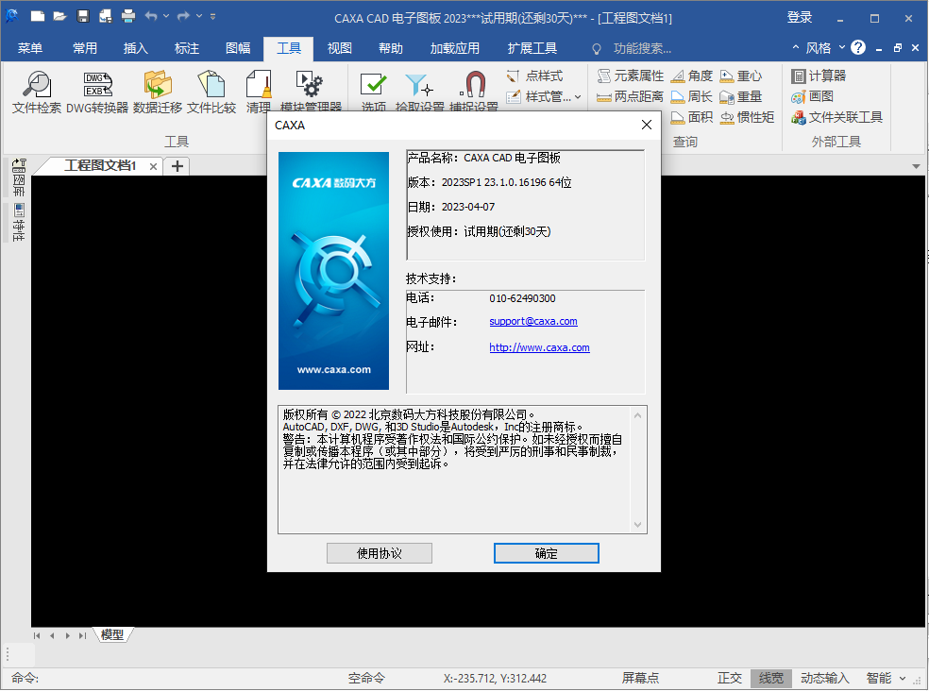This screenshot has width=929, height=691.
Task: Open the 数据迁移 data migration tool
Action: (x=157, y=92)
